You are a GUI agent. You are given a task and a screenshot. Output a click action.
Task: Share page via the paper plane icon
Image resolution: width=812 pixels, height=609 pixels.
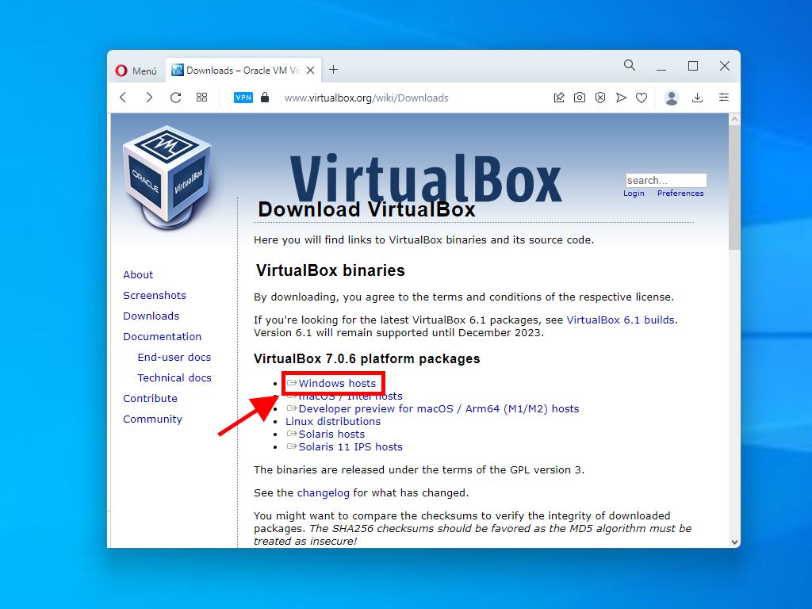[x=621, y=97]
